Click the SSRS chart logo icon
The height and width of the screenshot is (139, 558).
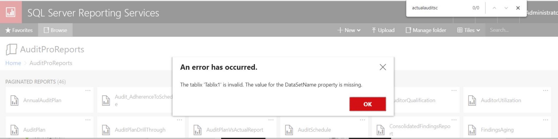(x=11, y=12)
